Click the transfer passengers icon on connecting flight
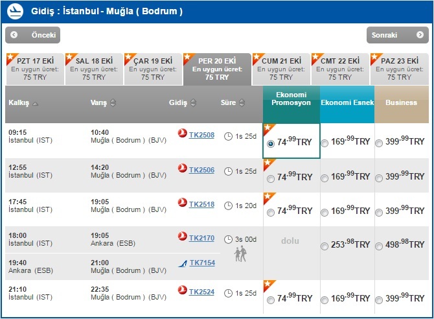The height and width of the screenshot is (319, 434). 240,254
